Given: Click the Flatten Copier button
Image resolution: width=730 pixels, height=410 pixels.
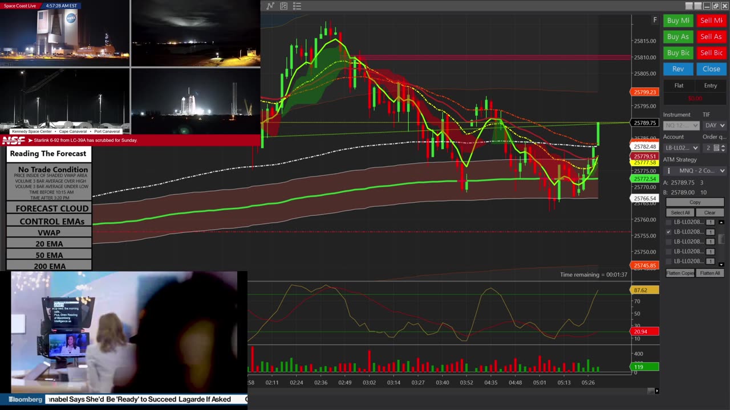Looking at the screenshot, I should [680, 273].
